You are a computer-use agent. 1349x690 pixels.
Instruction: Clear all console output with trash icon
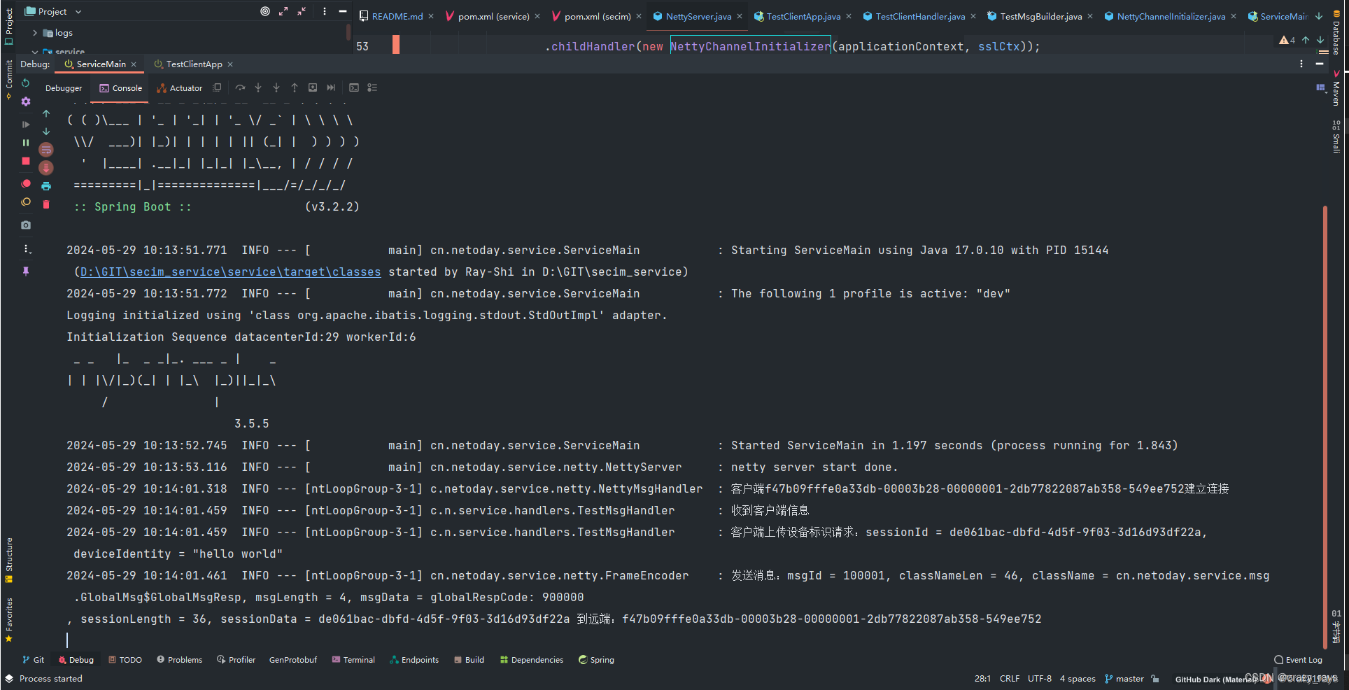tap(46, 204)
